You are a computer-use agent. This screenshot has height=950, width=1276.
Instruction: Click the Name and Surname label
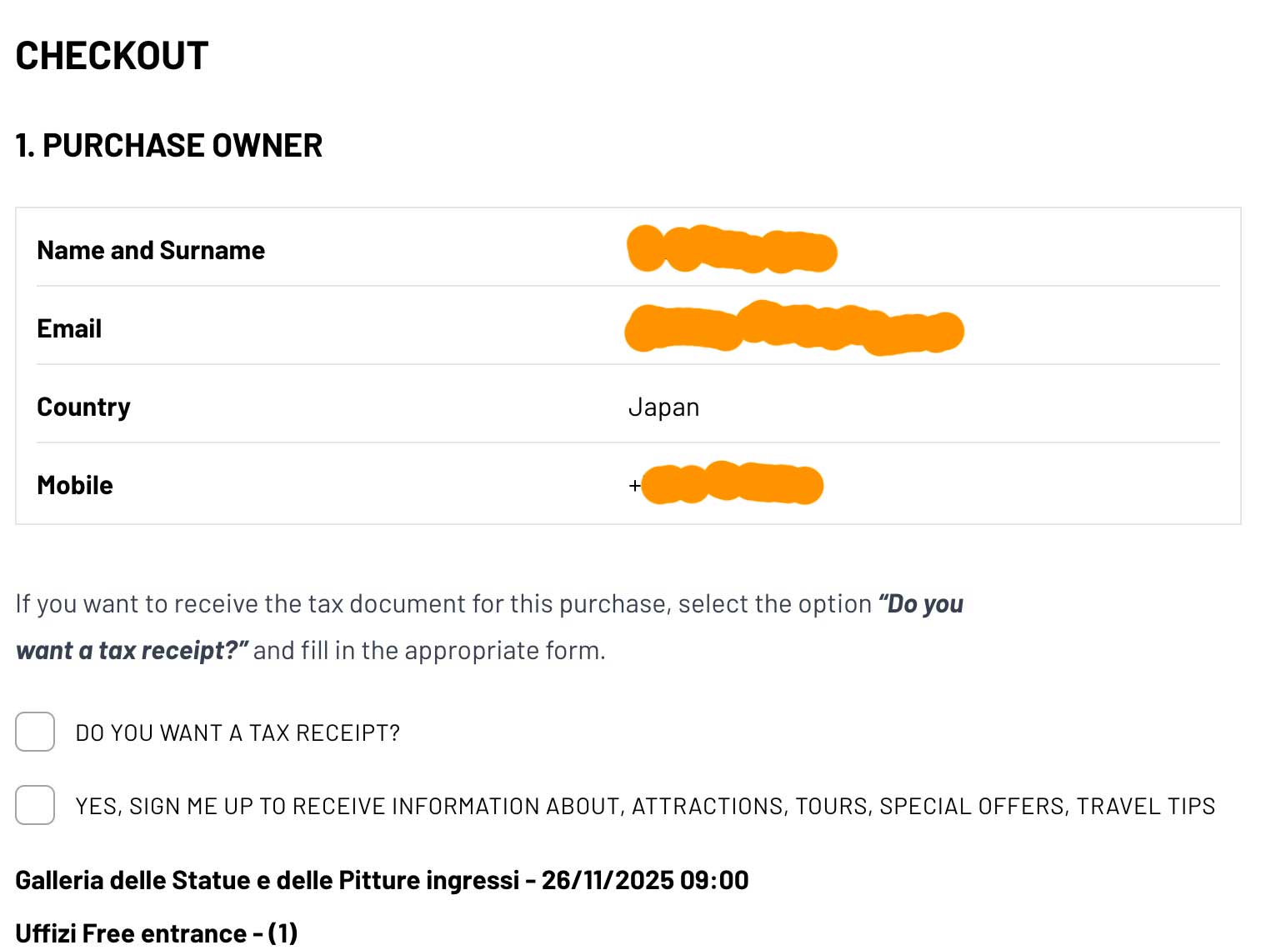[151, 250]
